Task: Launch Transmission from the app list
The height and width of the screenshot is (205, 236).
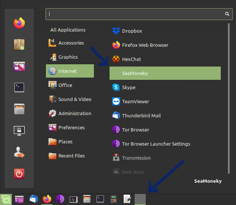Action: [x=165, y=158]
